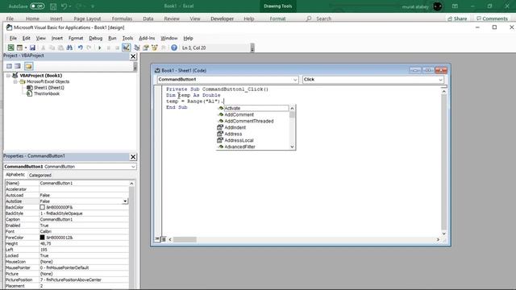
Task: Select AddressLocal in the autocomplete list
Action: [x=252, y=140]
